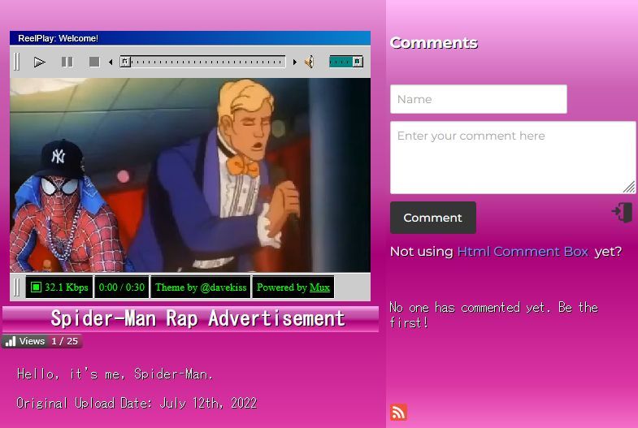Click the ReelPlay: Welcome! title bar

[x=190, y=38]
